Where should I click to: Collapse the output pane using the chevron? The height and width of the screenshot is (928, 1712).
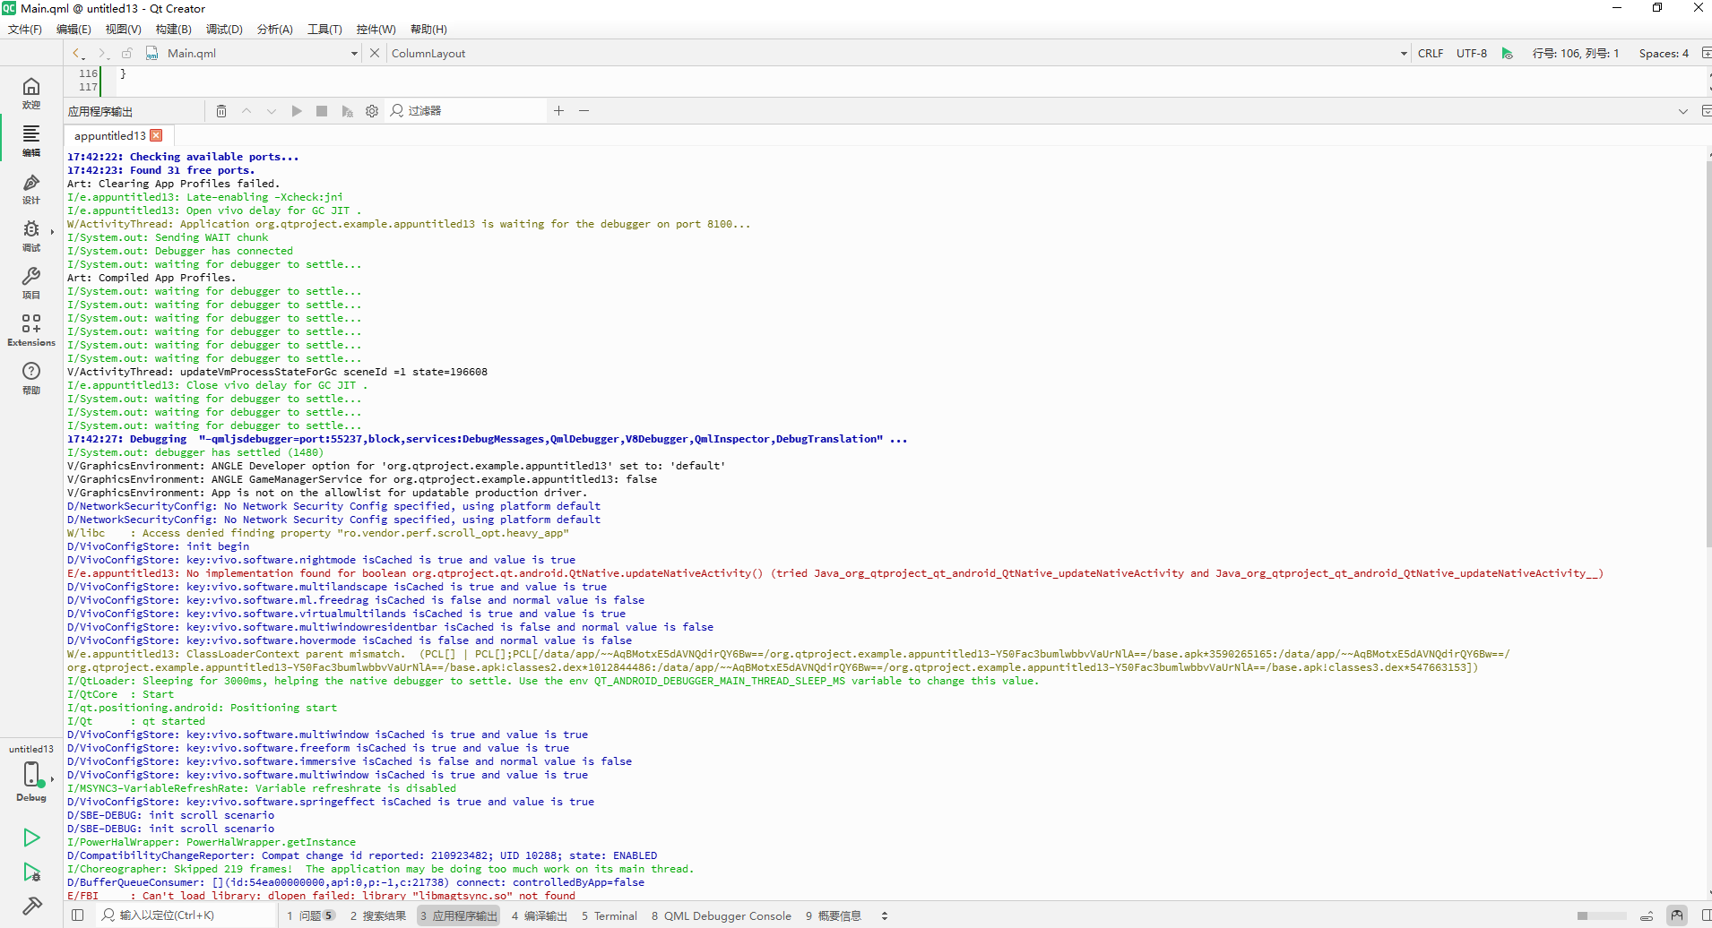coord(1682,111)
